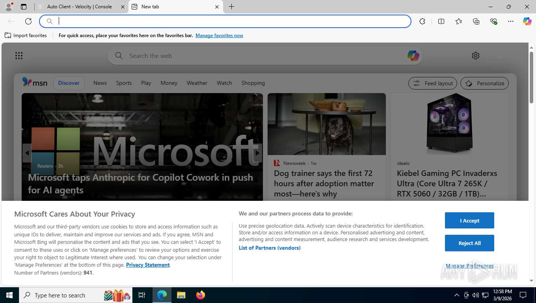Open the Microsoft taps Anthropic headline
This screenshot has height=303, width=536.
[x=141, y=184]
